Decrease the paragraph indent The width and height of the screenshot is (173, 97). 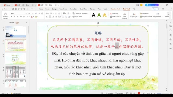tap(56, 13)
